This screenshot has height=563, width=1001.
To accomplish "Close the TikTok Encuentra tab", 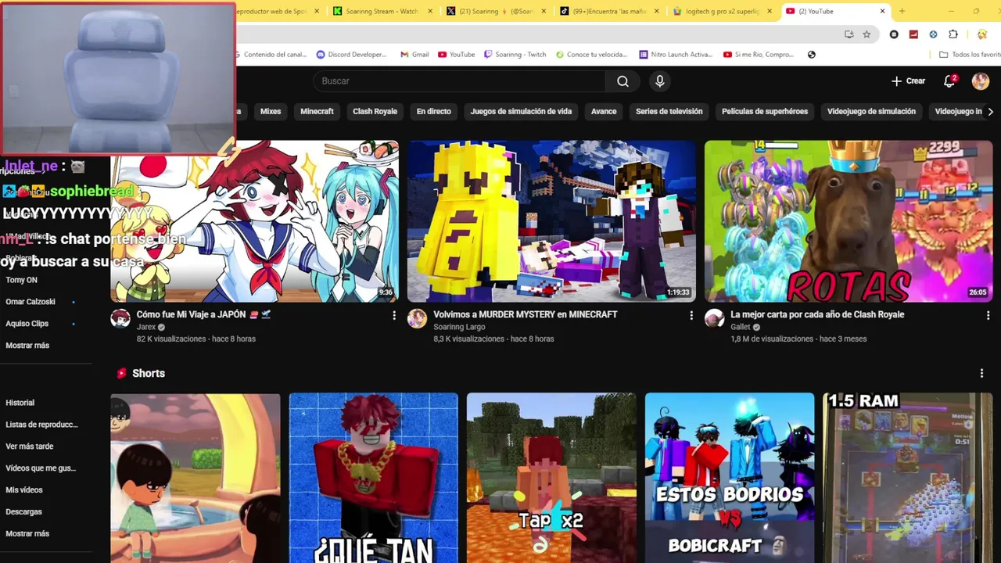I will [657, 11].
